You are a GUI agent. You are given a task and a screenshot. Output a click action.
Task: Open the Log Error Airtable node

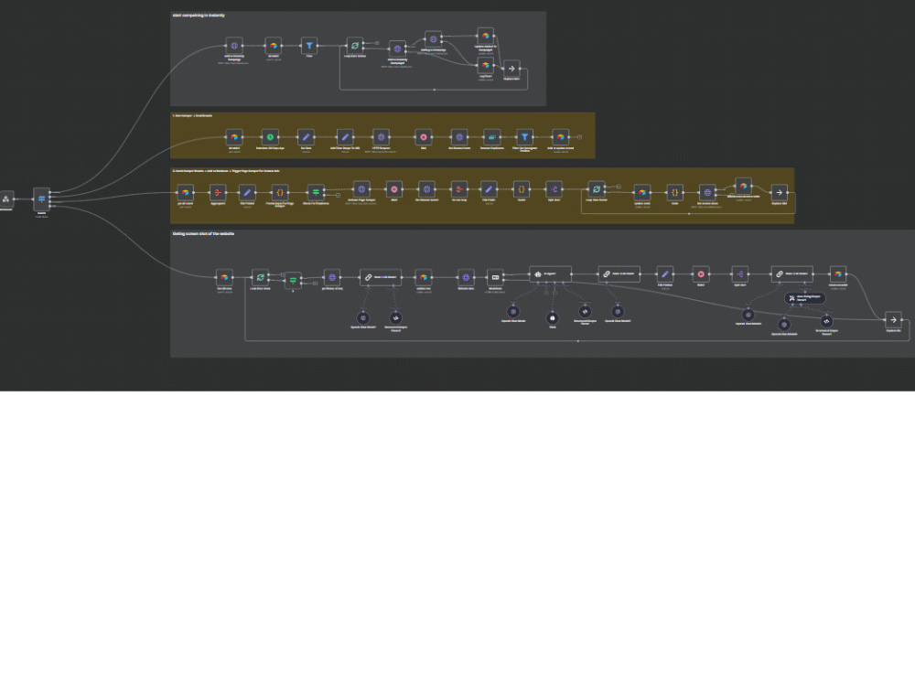(486, 65)
